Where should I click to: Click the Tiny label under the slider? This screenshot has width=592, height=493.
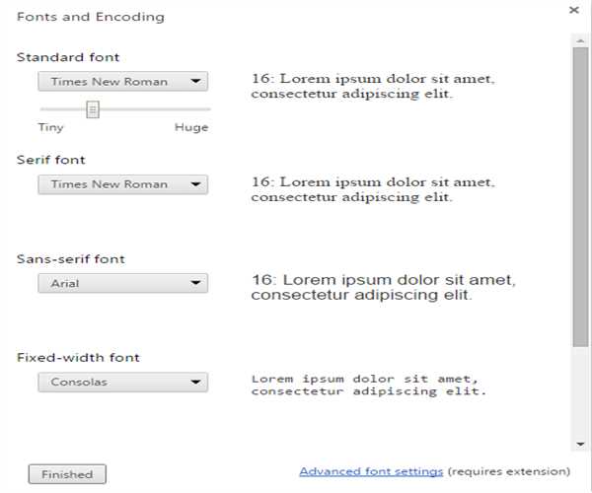tap(51, 127)
